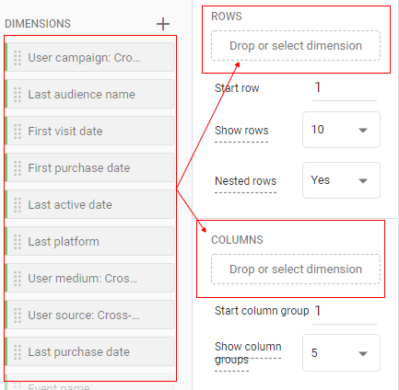Click the Columns drop or select dimension box

(x=296, y=270)
